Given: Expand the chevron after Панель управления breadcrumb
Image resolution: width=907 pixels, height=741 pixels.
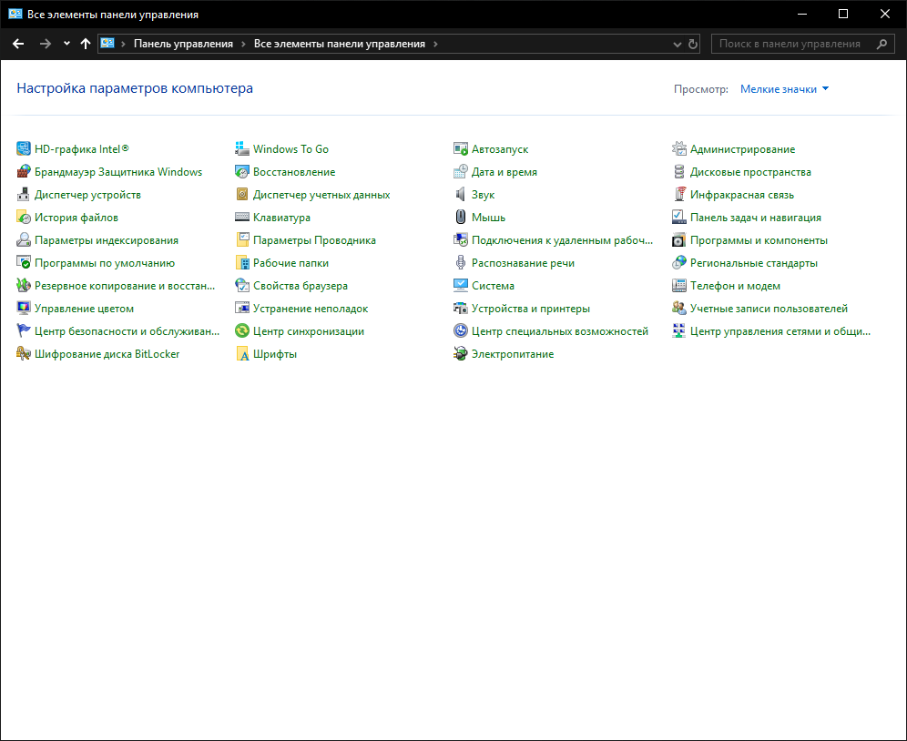Looking at the screenshot, I should click(x=243, y=44).
